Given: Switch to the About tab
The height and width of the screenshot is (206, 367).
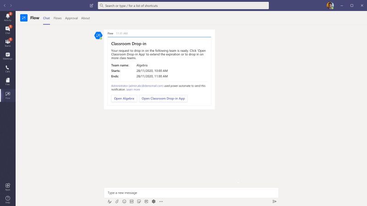Looking at the screenshot, I should (85, 18).
